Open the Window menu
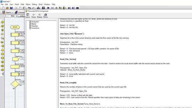This screenshot has height=108, width=192. (47, 4)
